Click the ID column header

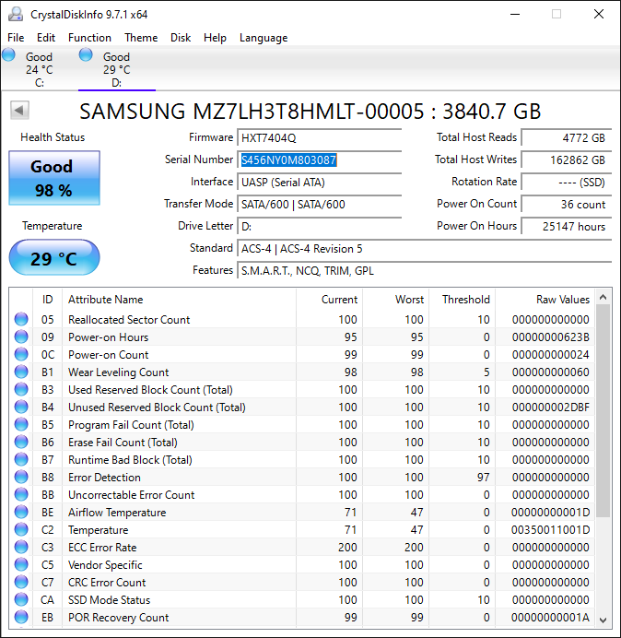click(47, 300)
